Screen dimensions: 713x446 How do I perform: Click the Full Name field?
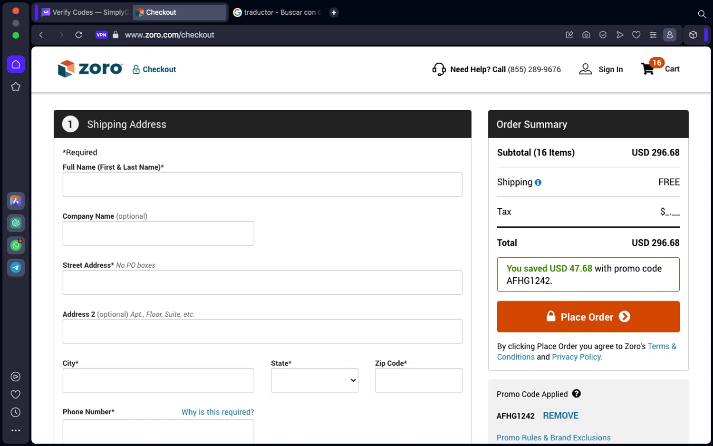262,184
